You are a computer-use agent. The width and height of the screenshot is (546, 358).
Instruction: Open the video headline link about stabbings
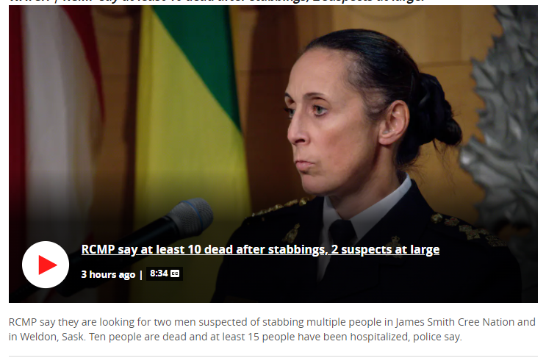pyautogui.click(x=260, y=250)
